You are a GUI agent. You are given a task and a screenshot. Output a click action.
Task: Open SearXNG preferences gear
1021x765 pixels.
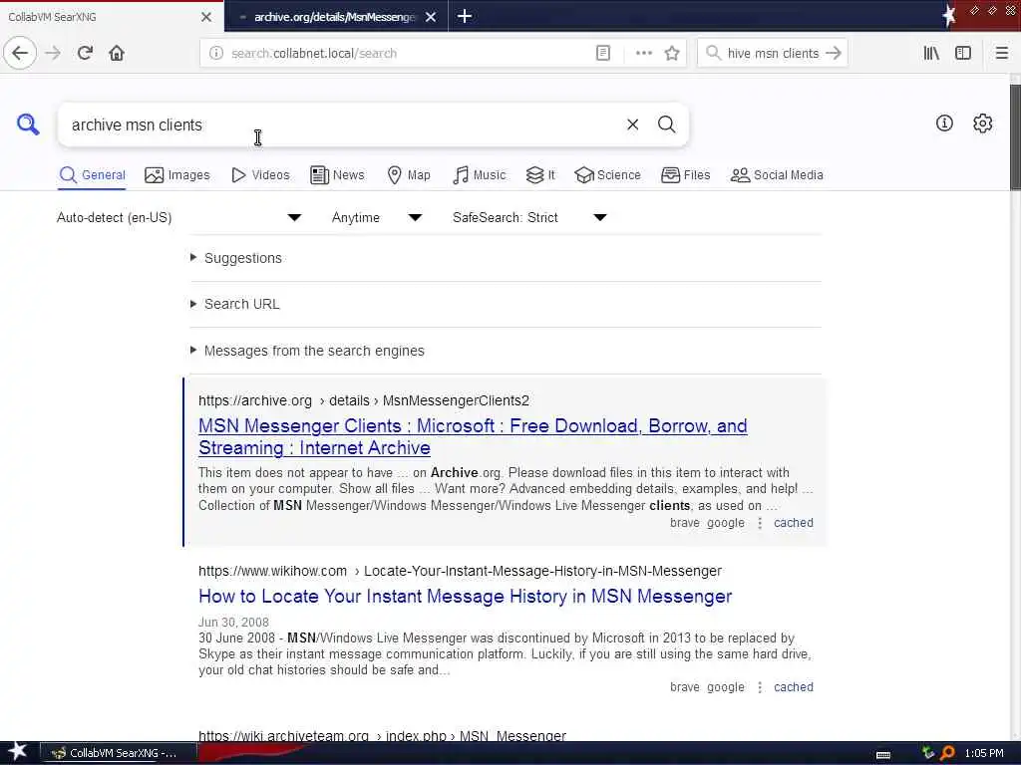tap(982, 123)
